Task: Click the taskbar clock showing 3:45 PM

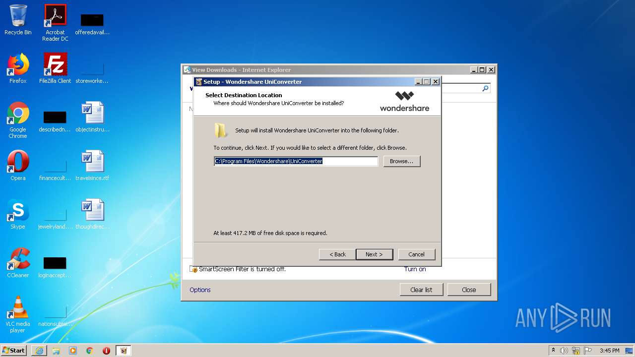Action: (x=609, y=351)
